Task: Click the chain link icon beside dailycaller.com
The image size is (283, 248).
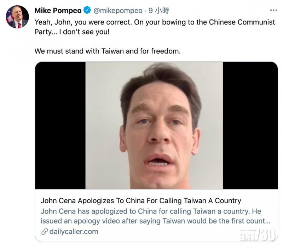Action: click(45, 232)
